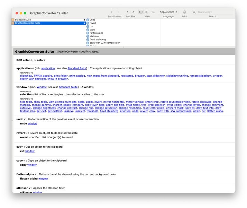Select the undo command in browser
Image resolution: width=247 pixels, height=208 pixels.
tap(92, 20)
